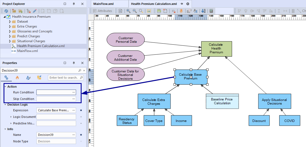Click the same size stacked boxes icon

[293, 11]
